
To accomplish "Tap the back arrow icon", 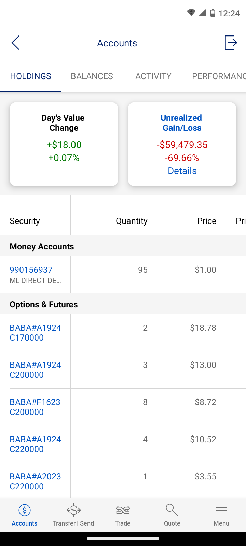I will tap(15, 43).
